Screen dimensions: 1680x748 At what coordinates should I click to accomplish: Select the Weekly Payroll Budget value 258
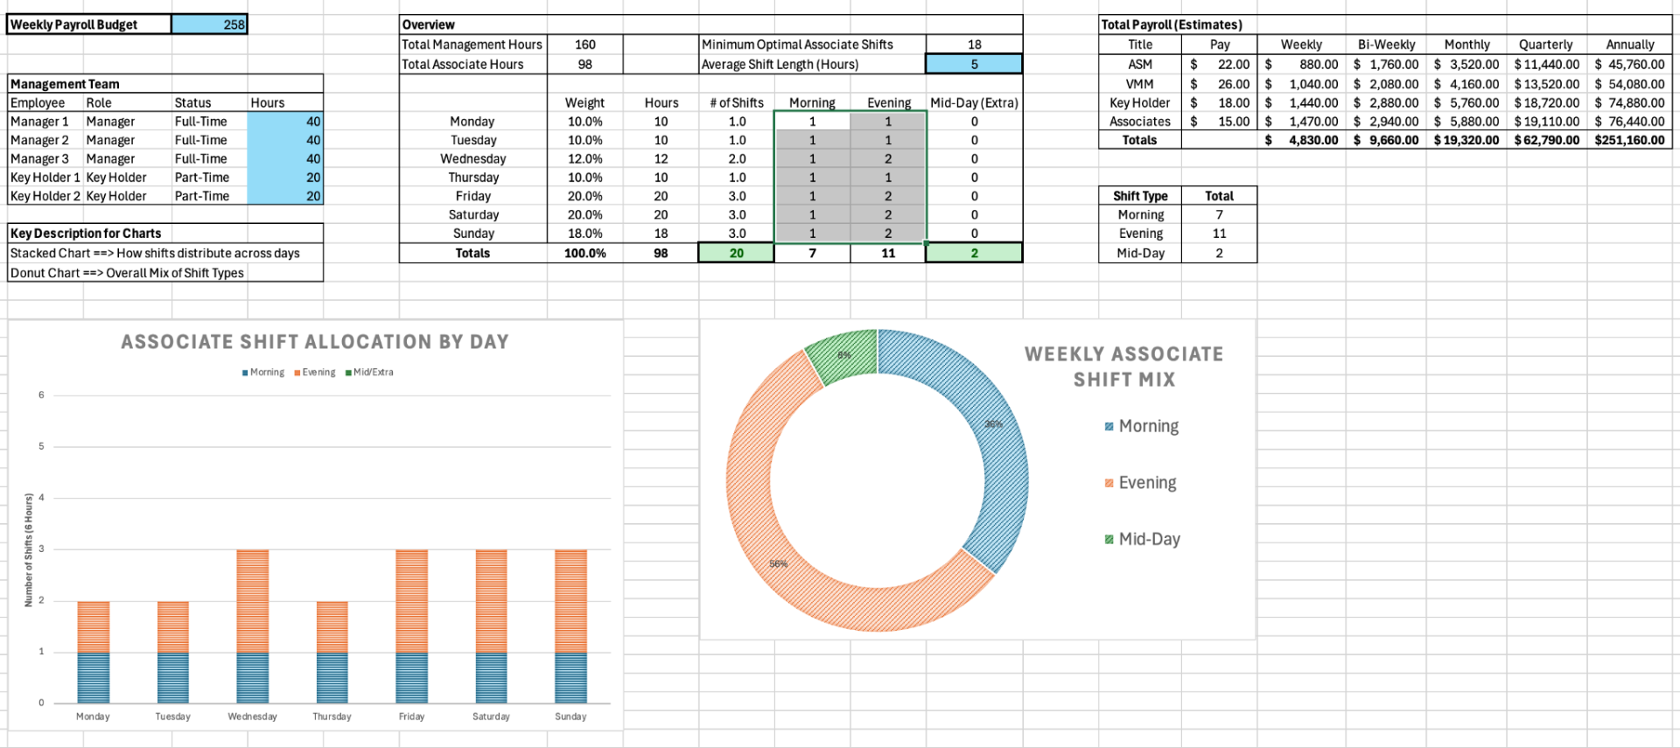[x=209, y=24]
